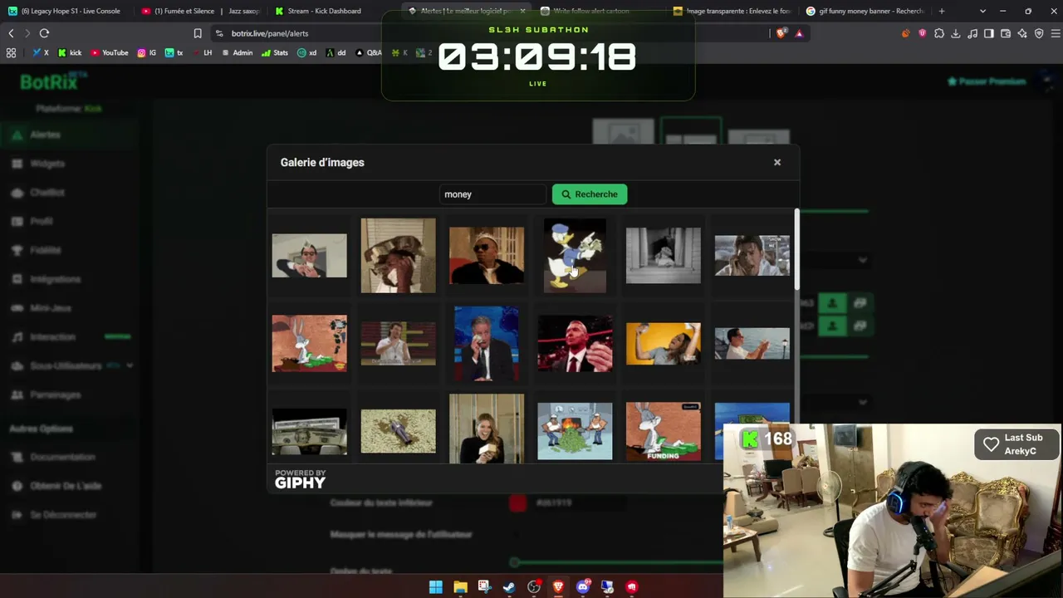Open the media control music-note icon
Image resolution: width=1063 pixels, height=598 pixels.
point(972,33)
